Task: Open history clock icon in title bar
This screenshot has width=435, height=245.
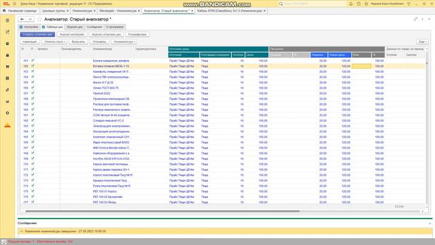Action: click(359, 3)
